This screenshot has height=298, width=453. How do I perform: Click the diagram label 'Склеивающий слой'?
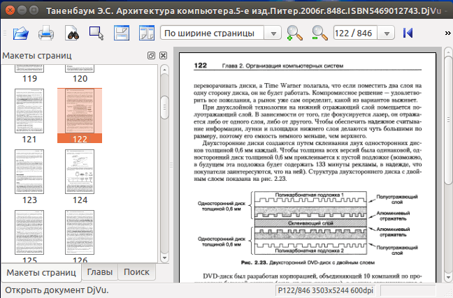(x=310, y=223)
